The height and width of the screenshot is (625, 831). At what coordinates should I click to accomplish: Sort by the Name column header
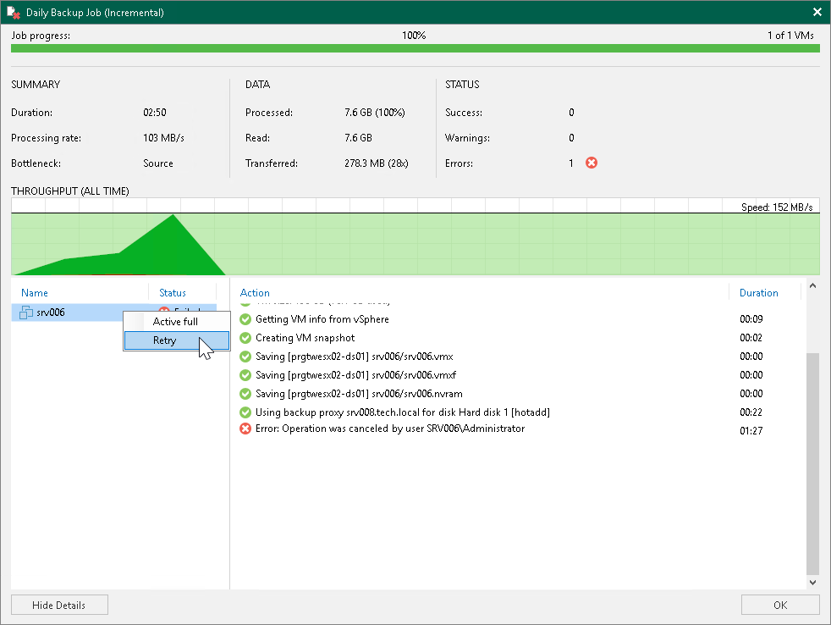(x=35, y=292)
